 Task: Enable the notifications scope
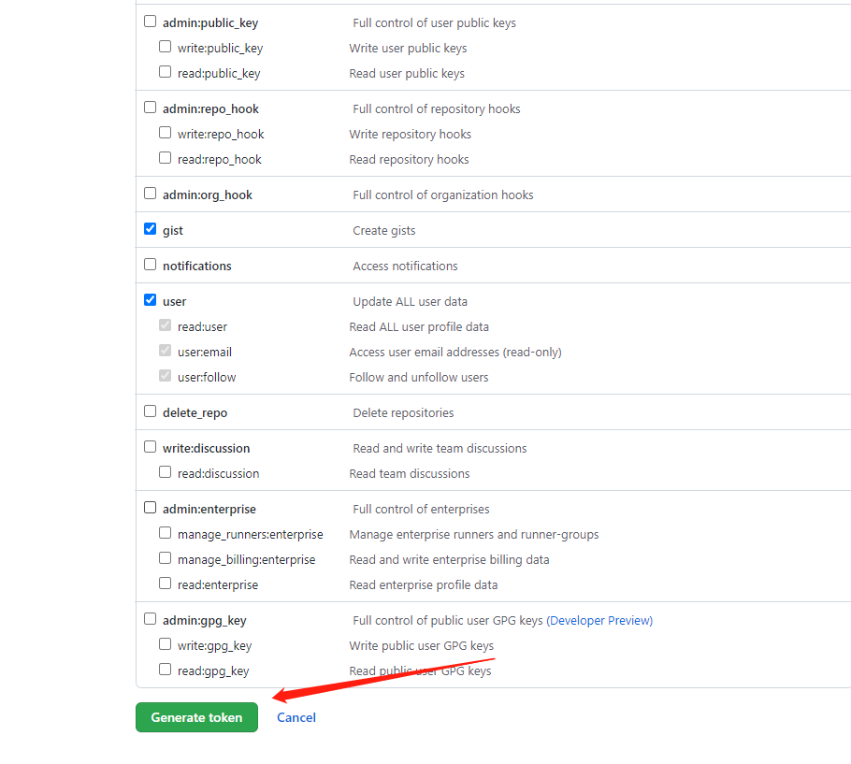click(150, 264)
